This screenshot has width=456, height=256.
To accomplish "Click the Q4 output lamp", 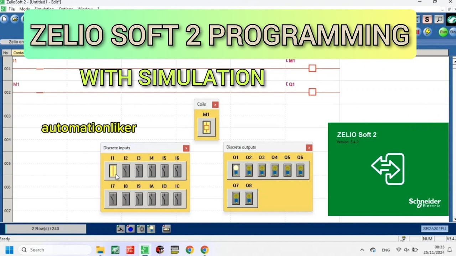I will click(x=274, y=170).
